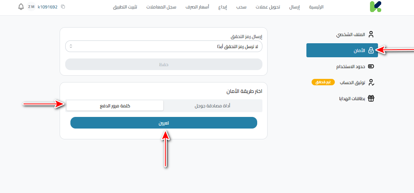414x193 pixels.
Task: Go to تحويل عملات menu item
Action: 267,7
